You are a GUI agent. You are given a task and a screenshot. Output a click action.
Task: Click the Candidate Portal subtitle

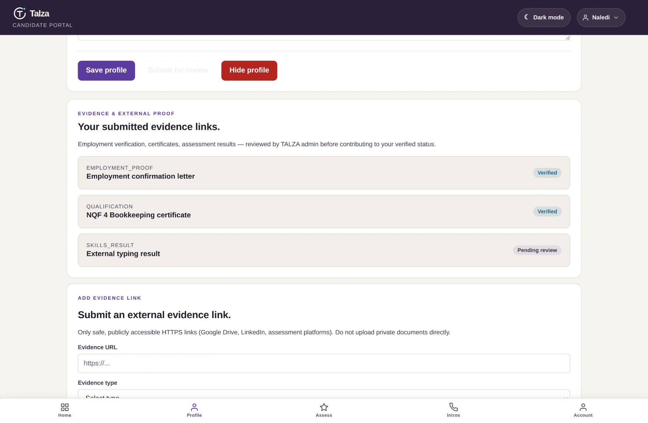[43, 25]
